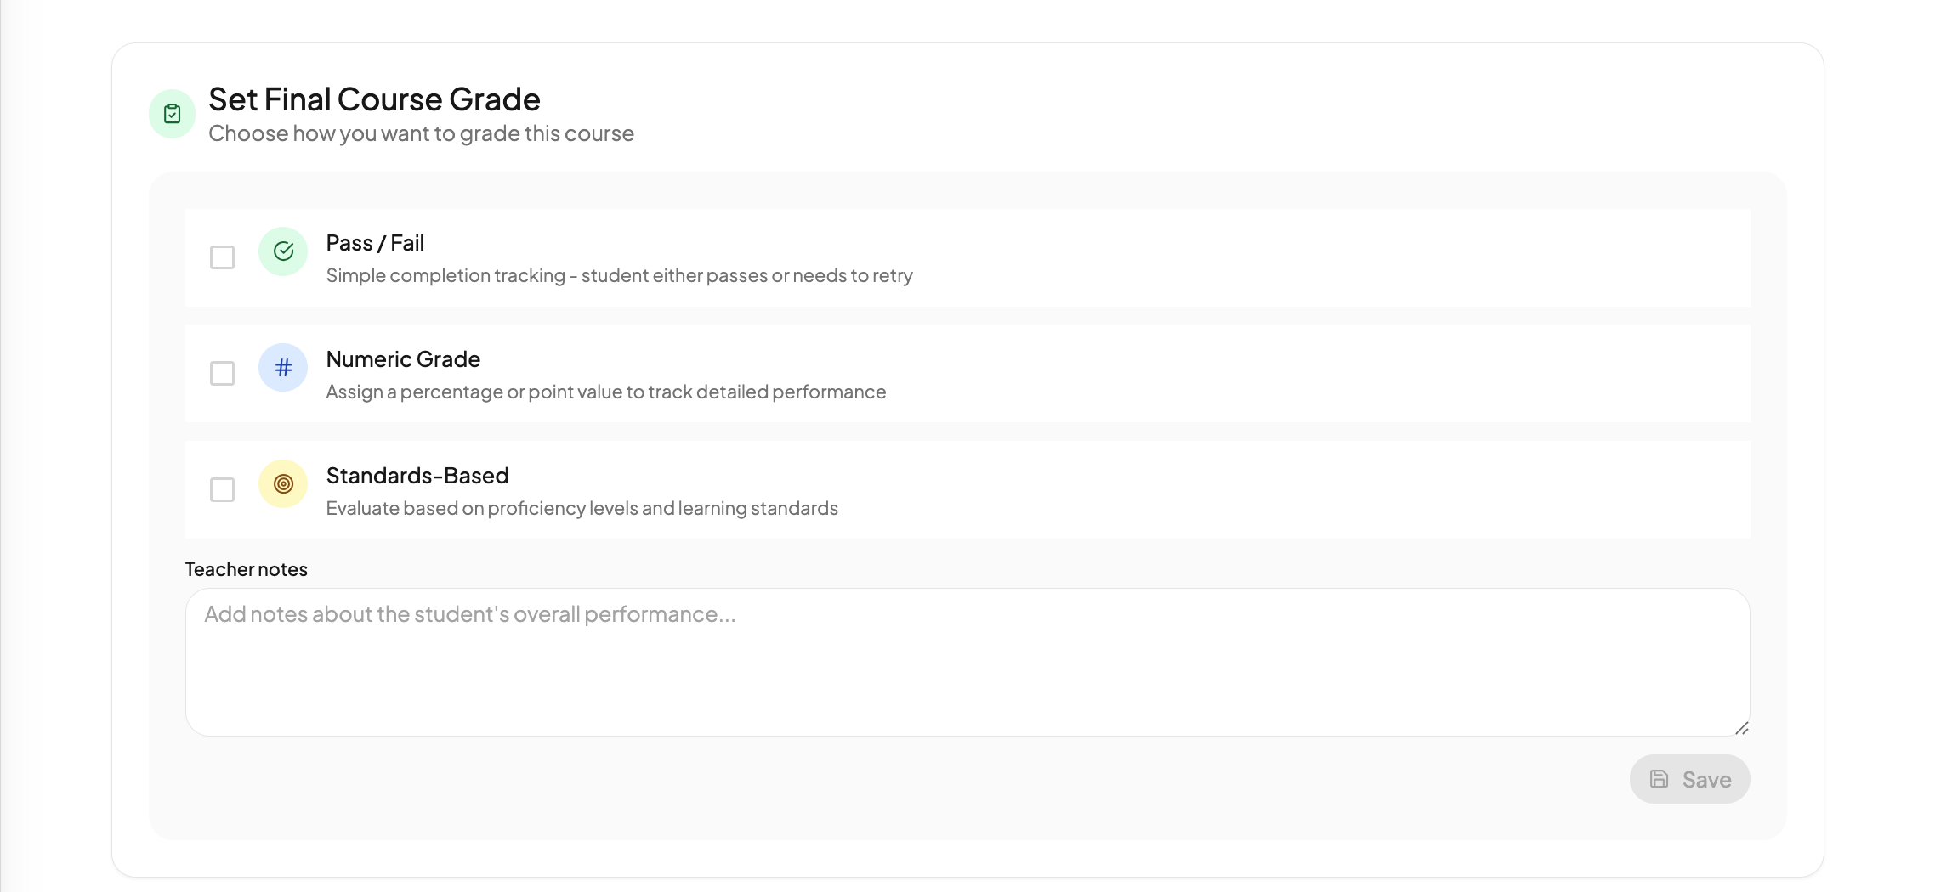This screenshot has height=892, width=1935.
Task: Choose the Numeric Grade option title
Action: [403, 360]
